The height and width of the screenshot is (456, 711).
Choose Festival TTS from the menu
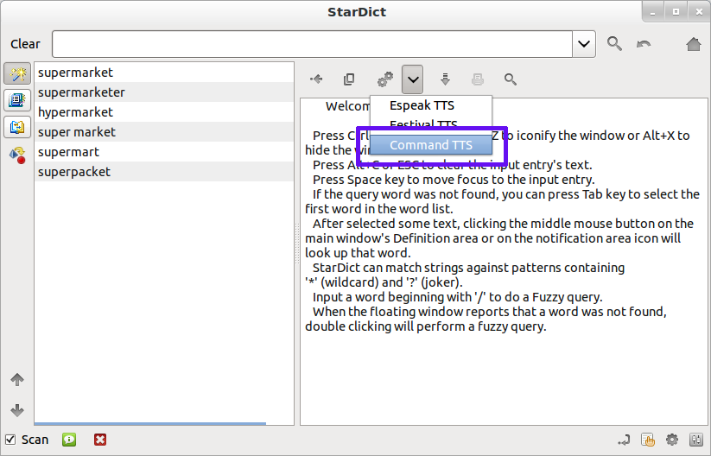[431, 124]
